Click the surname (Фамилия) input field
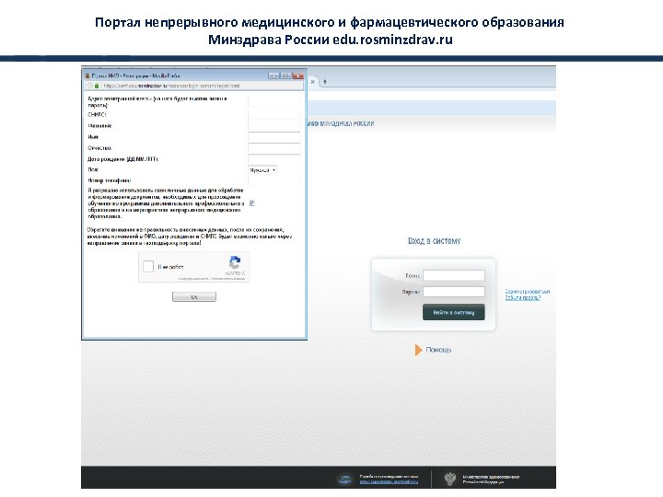 tap(274, 125)
